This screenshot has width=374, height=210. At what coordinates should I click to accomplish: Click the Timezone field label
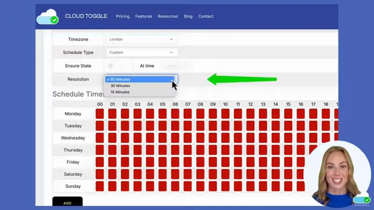coord(78,39)
